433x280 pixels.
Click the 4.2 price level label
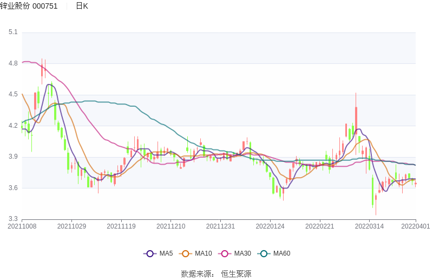pos(13,126)
